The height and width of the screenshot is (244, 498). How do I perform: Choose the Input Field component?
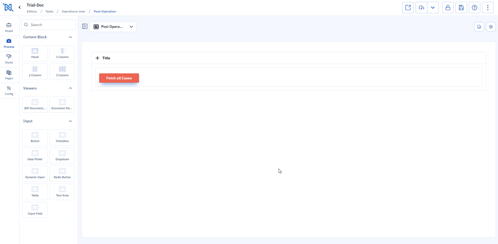tap(35, 210)
